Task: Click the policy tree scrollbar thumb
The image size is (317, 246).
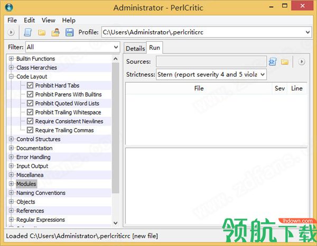Action: point(115,128)
